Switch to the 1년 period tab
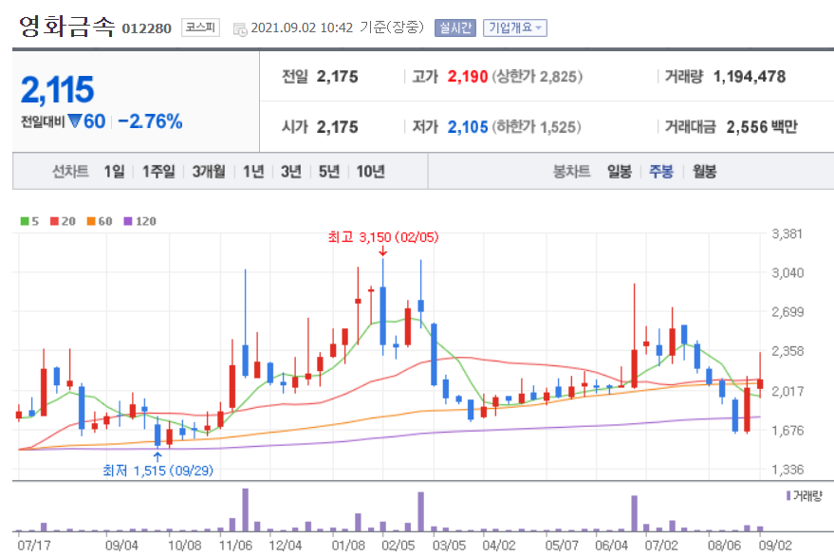This screenshot has width=834, height=556. click(x=251, y=173)
